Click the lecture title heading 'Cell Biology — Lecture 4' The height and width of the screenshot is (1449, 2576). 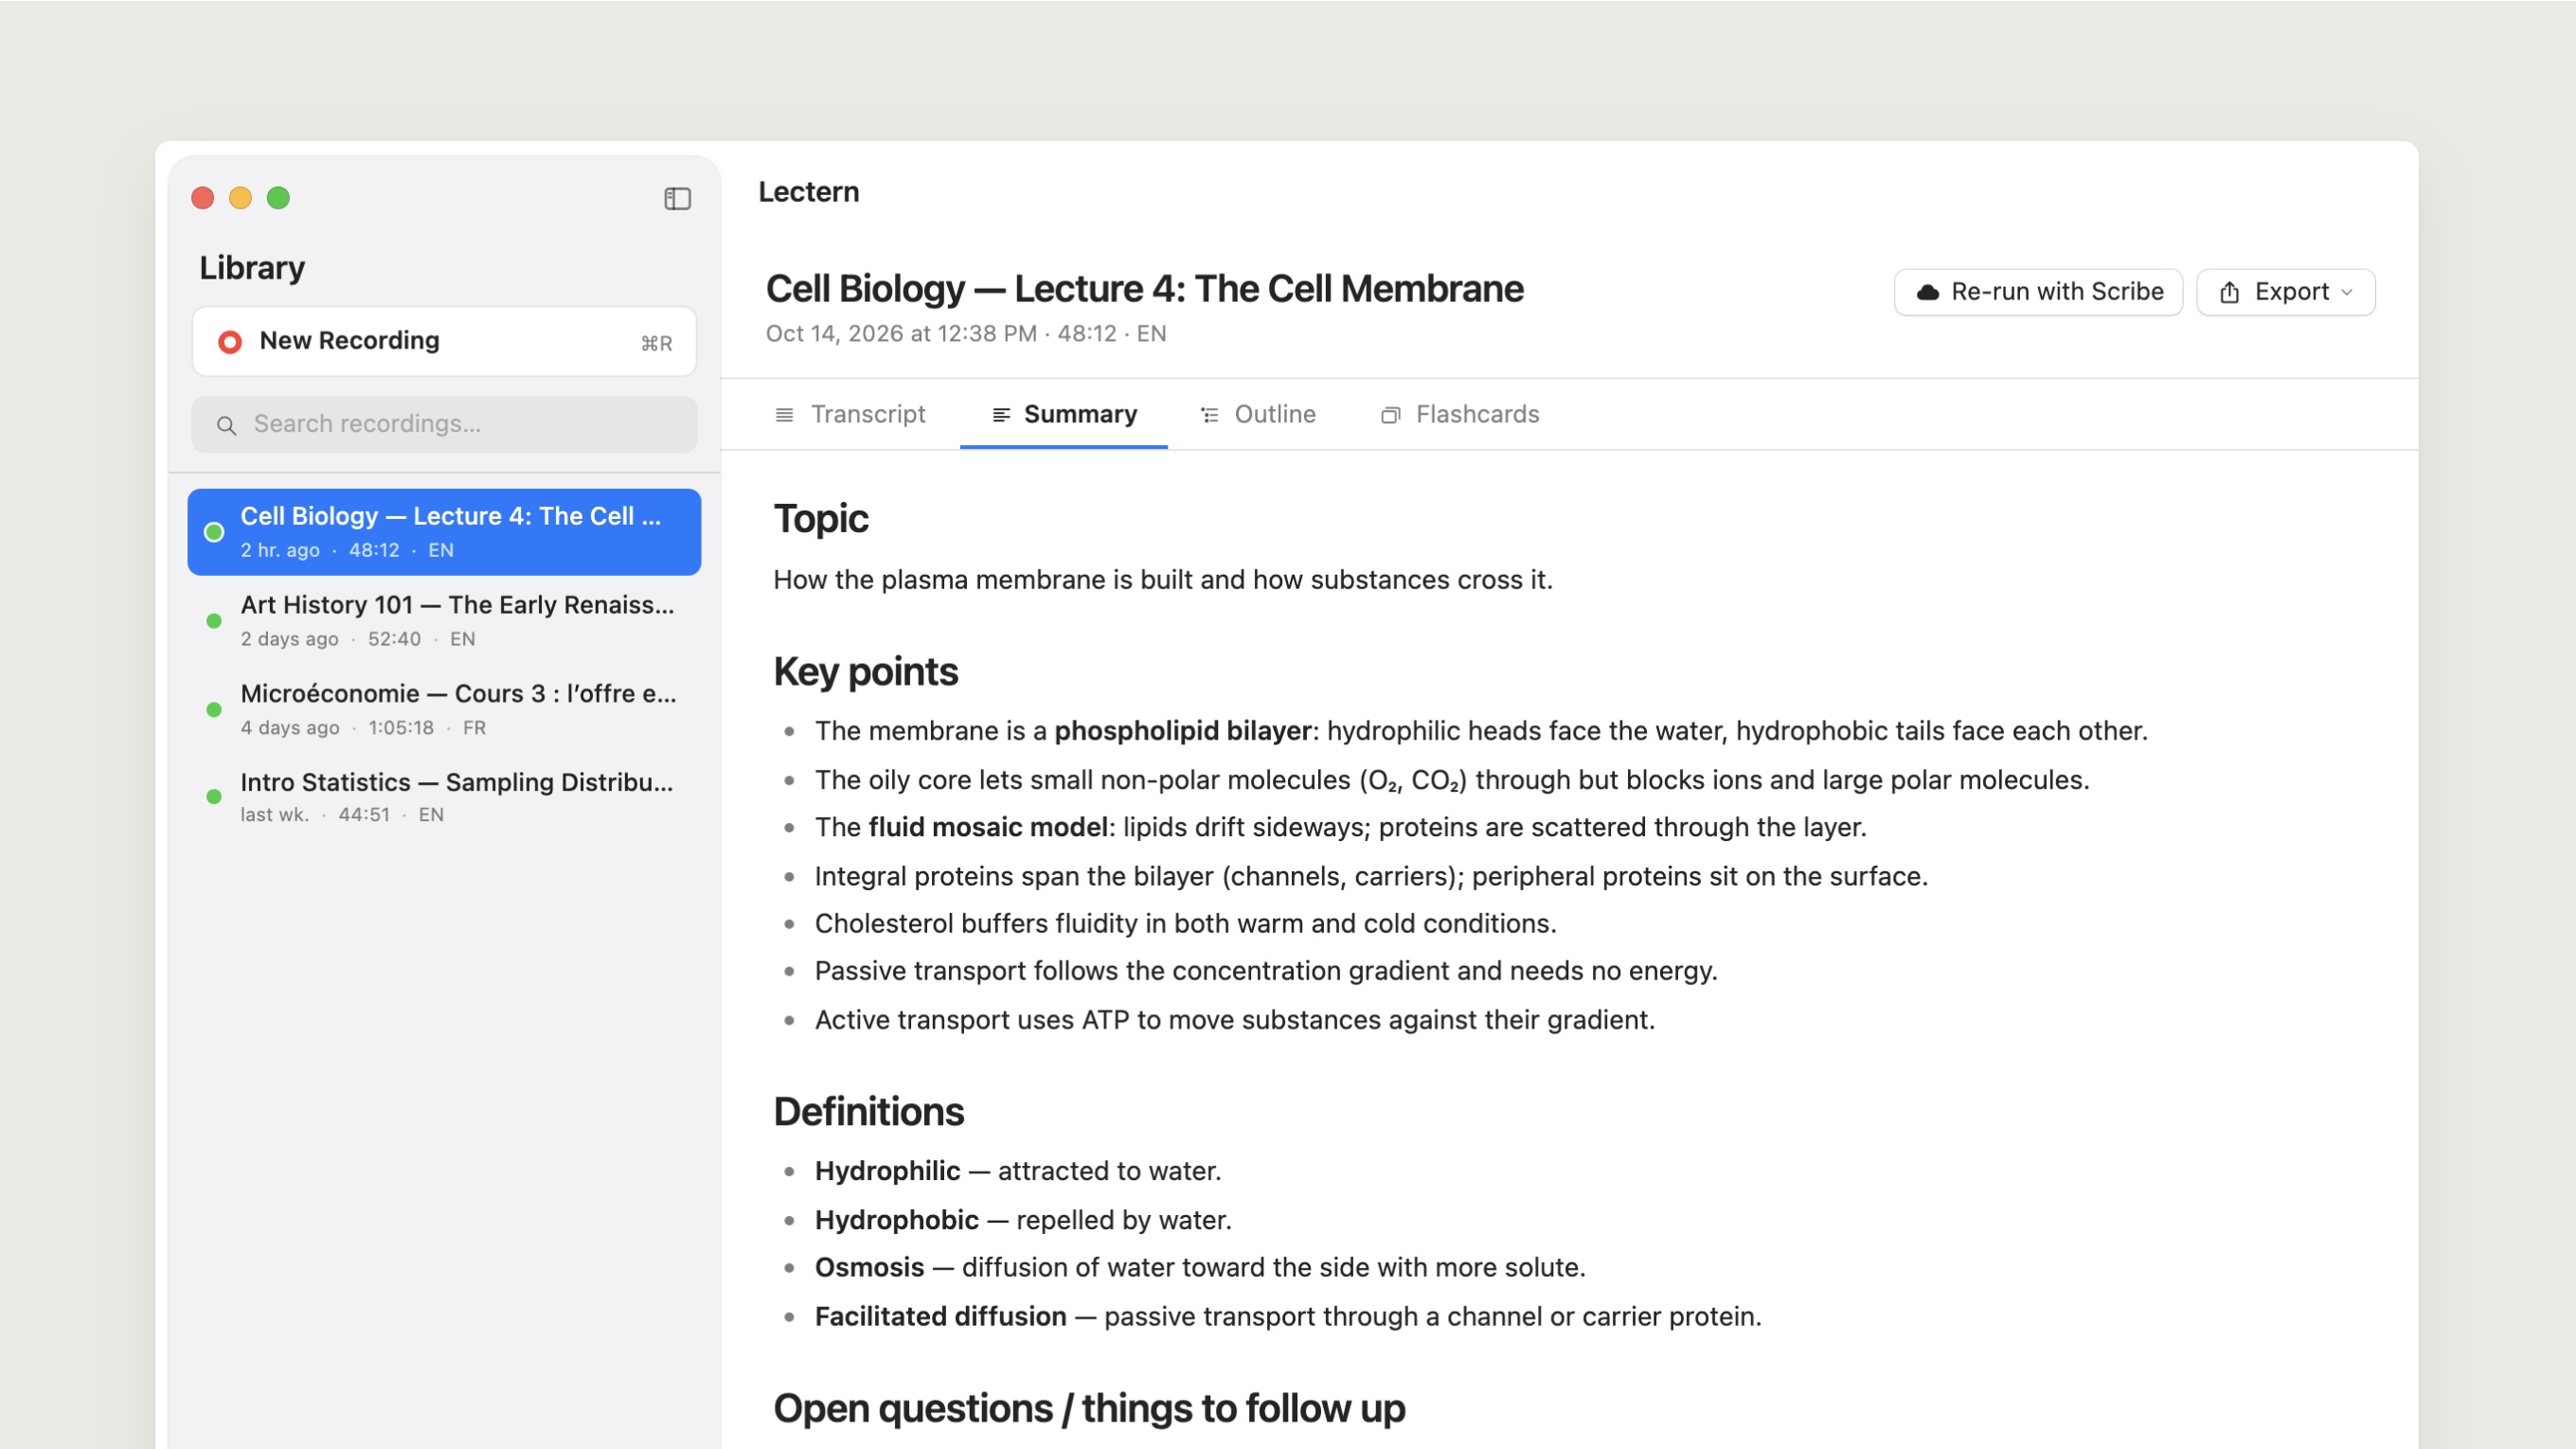[x=1144, y=289]
